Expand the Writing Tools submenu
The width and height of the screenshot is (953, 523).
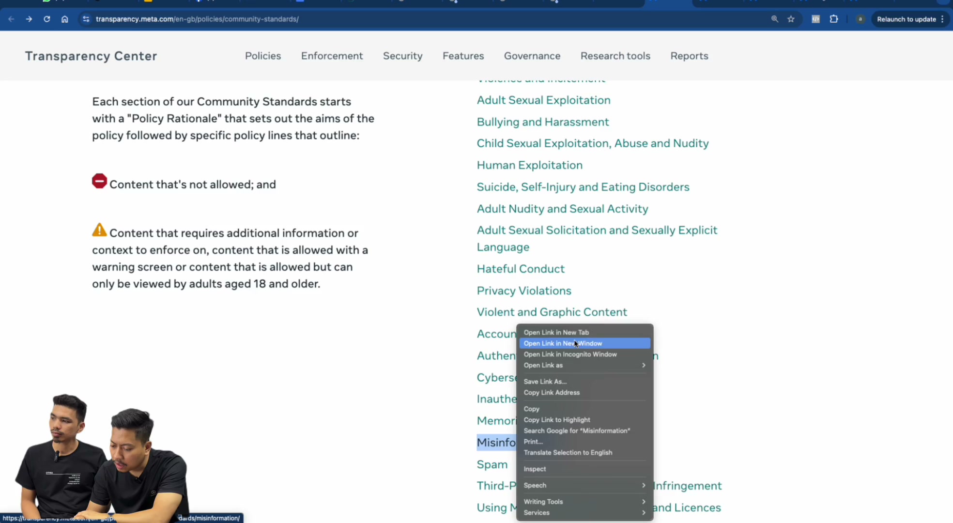(x=585, y=502)
